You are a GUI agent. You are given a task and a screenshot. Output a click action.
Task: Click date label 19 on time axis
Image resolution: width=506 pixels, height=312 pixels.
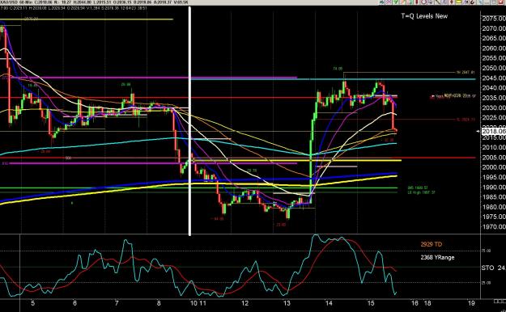tap(471, 303)
